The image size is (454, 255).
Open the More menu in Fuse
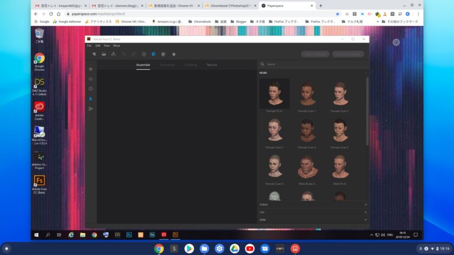click(116, 45)
